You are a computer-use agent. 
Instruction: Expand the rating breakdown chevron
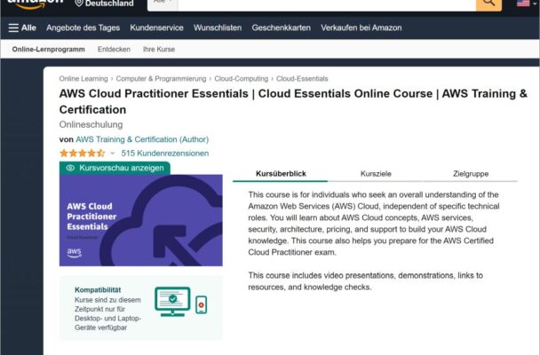pos(113,154)
